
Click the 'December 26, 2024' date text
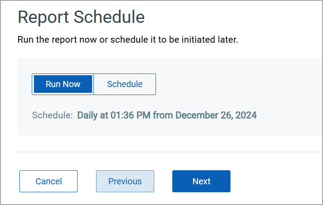pyautogui.click(x=216, y=115)
